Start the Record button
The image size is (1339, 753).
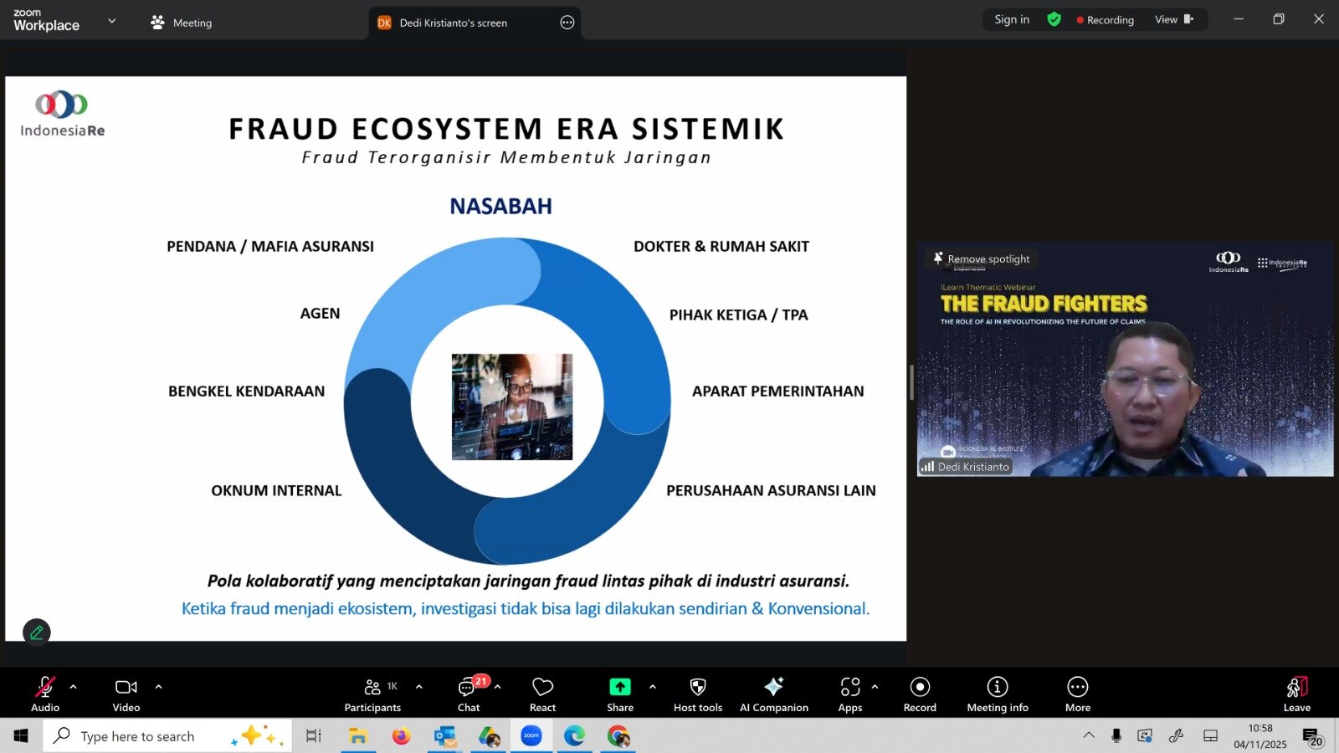pos(920,694)
